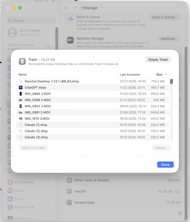Click the iCloud cloud icon
Viewport: 190px width, 222px height.
[x=70, y=19]
